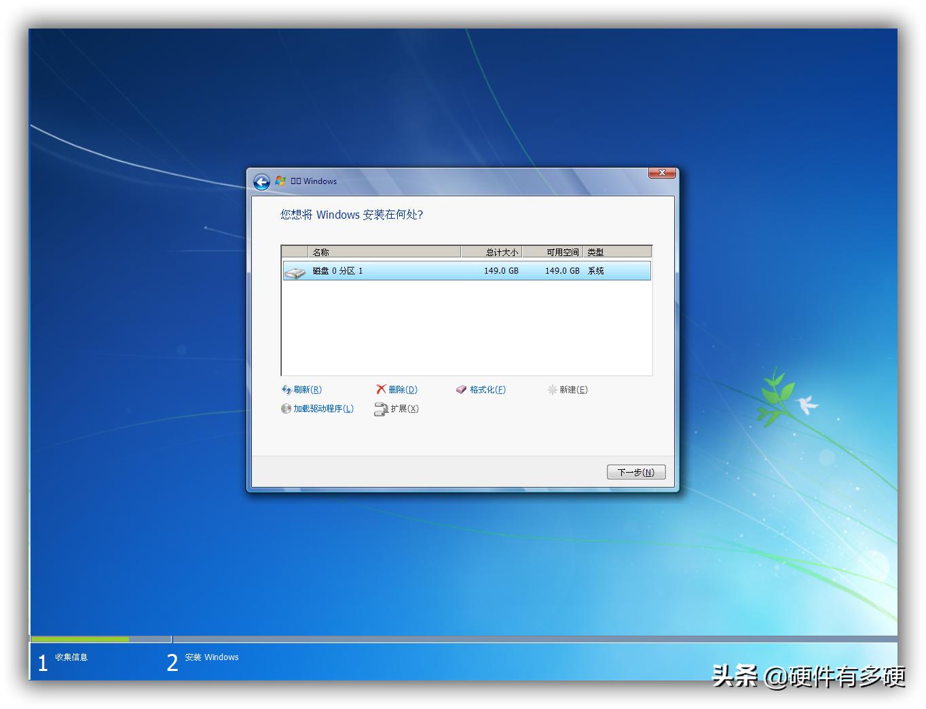Open the 加载驱动程序(L) link

coord(322,409)
